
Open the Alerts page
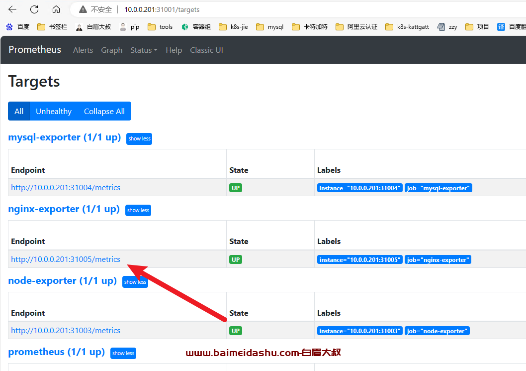pyautogui.click(x=83, y=50)
